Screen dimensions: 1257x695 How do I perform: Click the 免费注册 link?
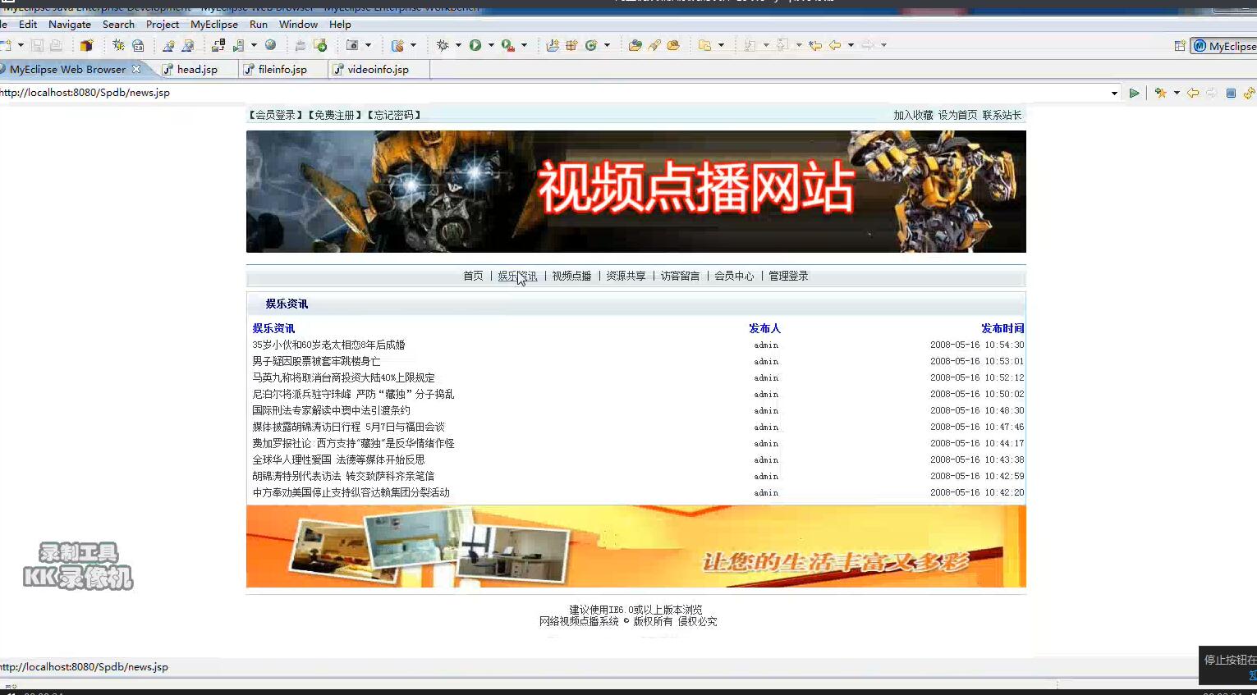[x=335, y=116]
